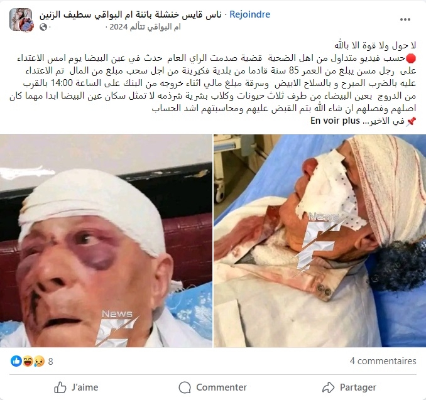Click the Arabic post body text

coord(213,83)
